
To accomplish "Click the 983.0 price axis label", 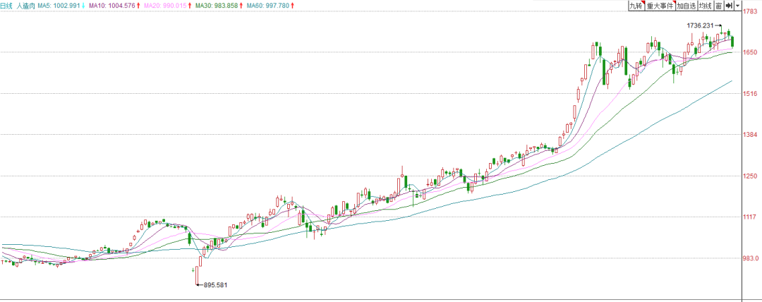I will 752,259.
